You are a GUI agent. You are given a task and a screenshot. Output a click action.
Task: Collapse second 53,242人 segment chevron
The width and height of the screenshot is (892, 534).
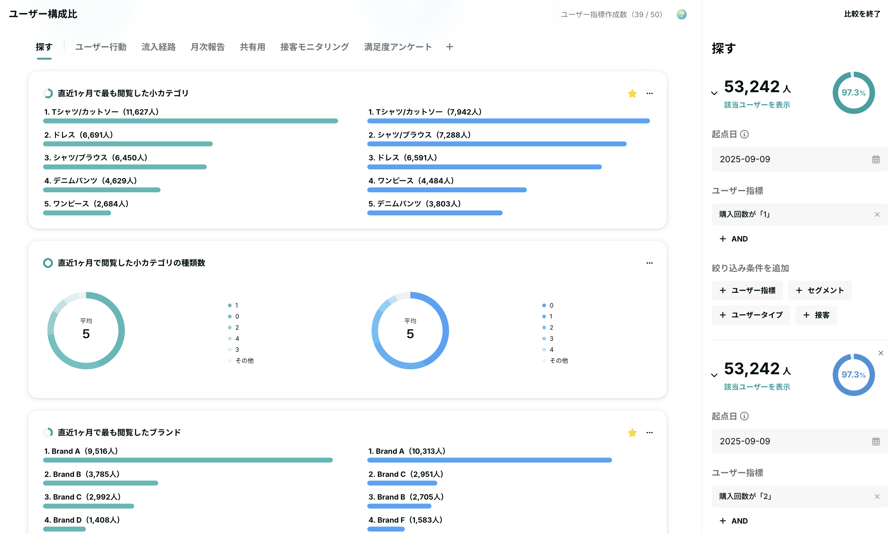715,375
